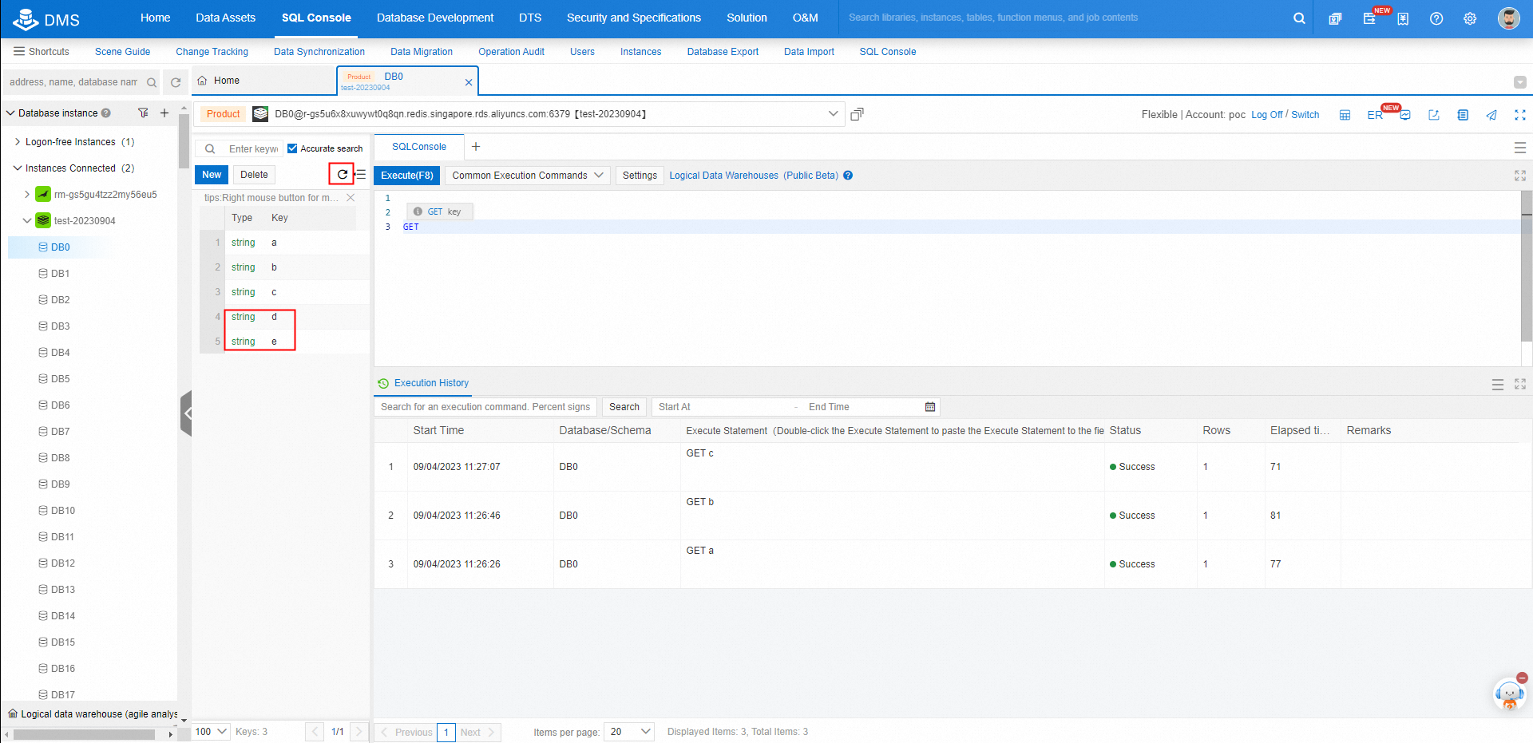Image resolution: width=1533 pixels, height=743 pixels.
Task: Click the Log Off link
Action: (1266, 115)
